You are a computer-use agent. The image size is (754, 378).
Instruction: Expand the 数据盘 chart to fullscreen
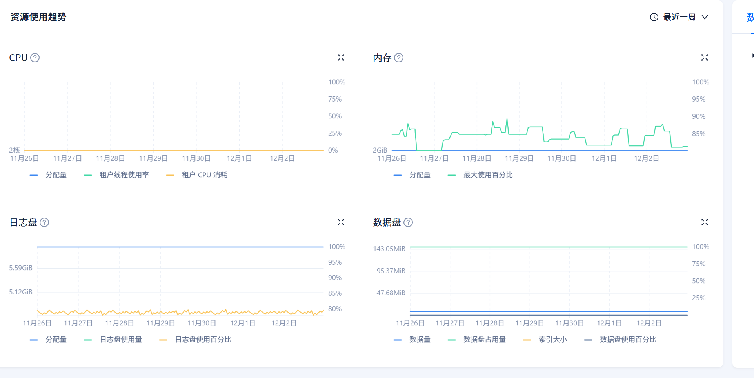705,222
